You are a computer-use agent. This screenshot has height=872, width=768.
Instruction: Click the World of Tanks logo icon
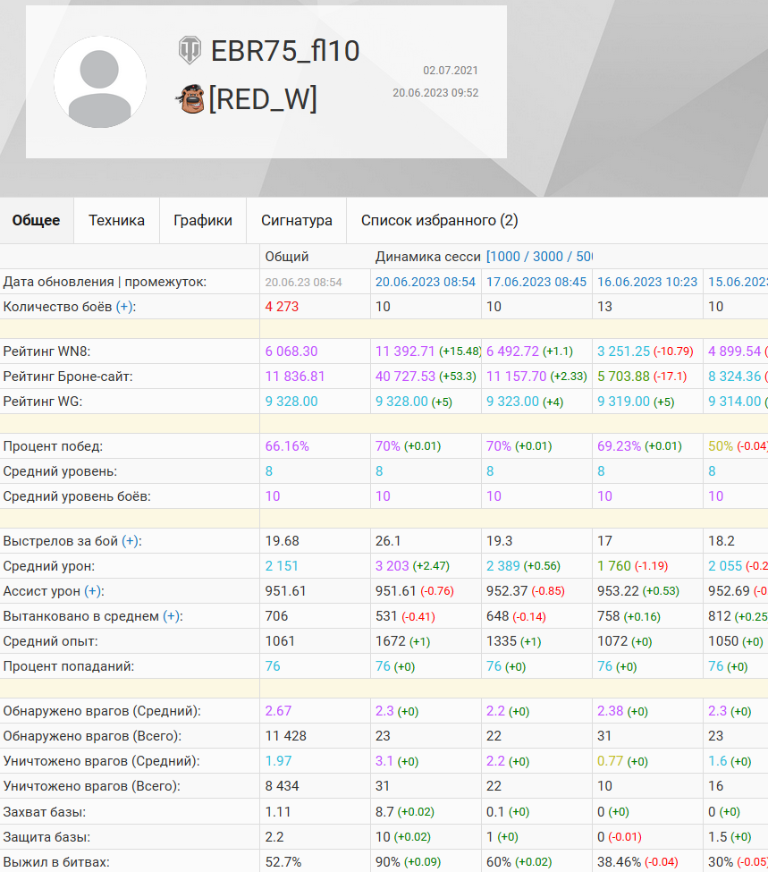(190, 50)
